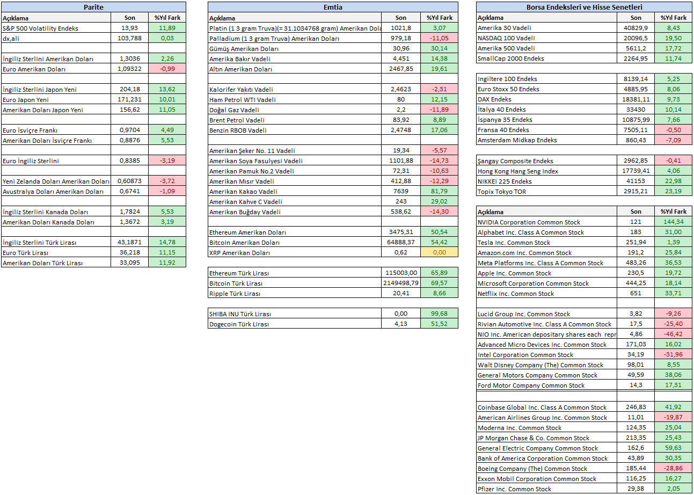Screen dimensions: 694x495
Task: Click NASDAQ 100 Vadeli value 20096,5
Action: [636, 38]
